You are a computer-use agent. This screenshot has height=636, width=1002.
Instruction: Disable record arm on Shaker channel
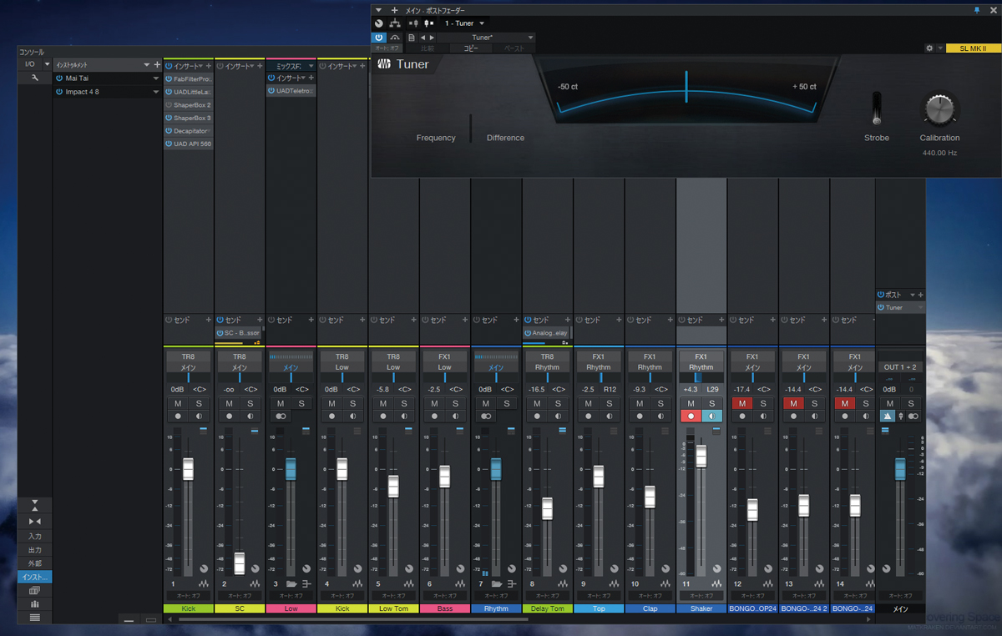click(691, 416)
